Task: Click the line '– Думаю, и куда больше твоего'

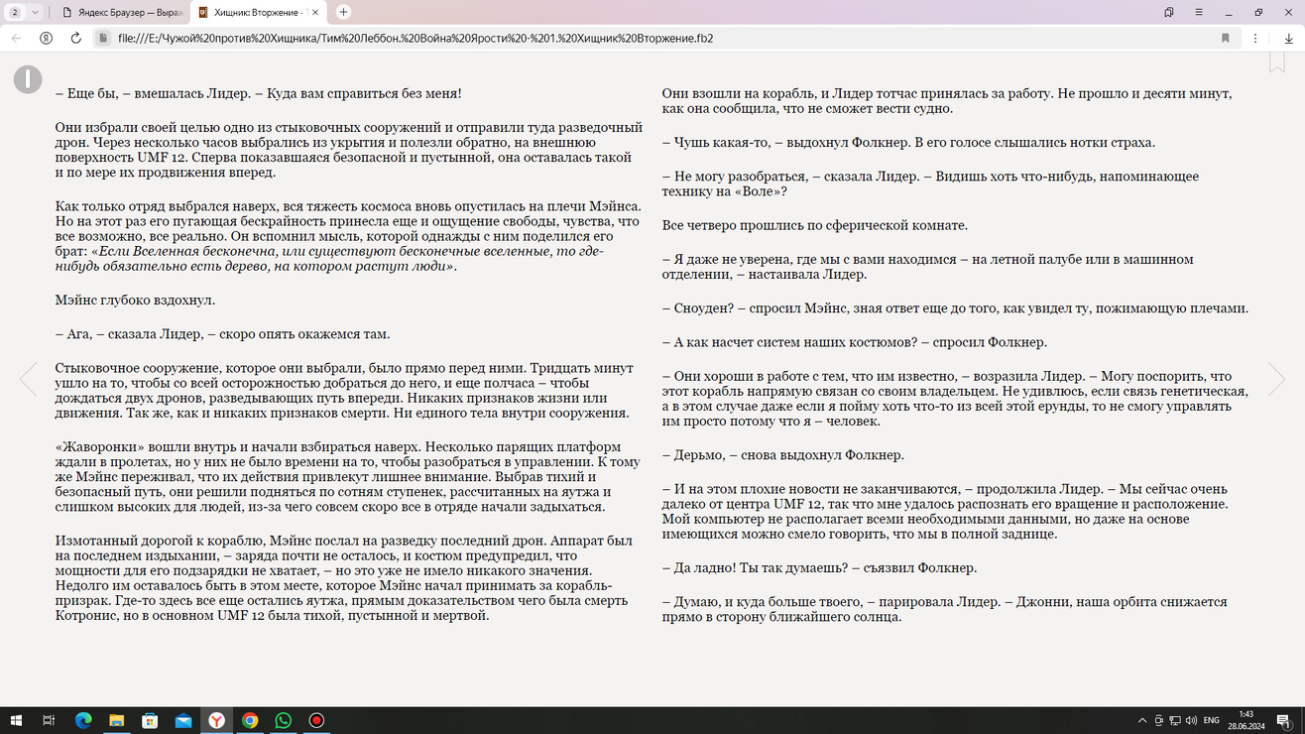Action: coord(946,609)
